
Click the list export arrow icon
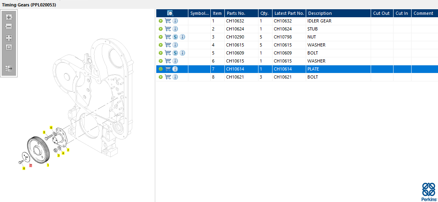pos(9,69)
